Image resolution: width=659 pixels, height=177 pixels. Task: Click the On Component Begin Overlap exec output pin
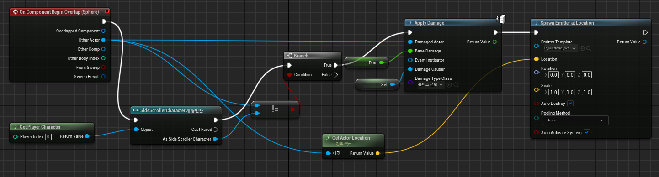(104, 21)
